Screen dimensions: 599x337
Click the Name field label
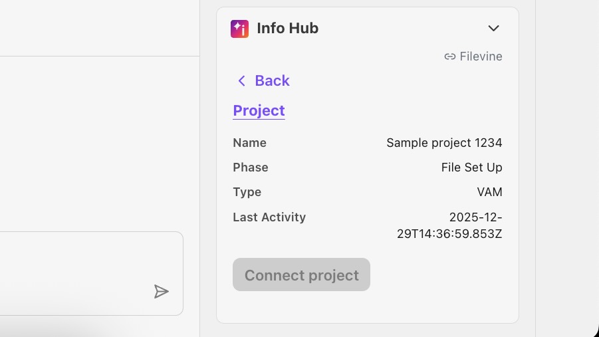point(249,143)
